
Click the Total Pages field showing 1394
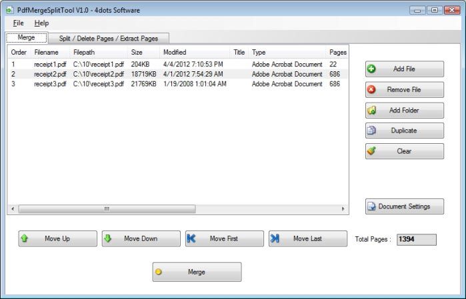pos(417,239)
